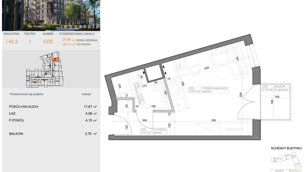The image size is (306, 172).
Task: Click the '3 P.POKÓJ' room tag on plan
Action: pyautogui.click(x=159, y=129)
